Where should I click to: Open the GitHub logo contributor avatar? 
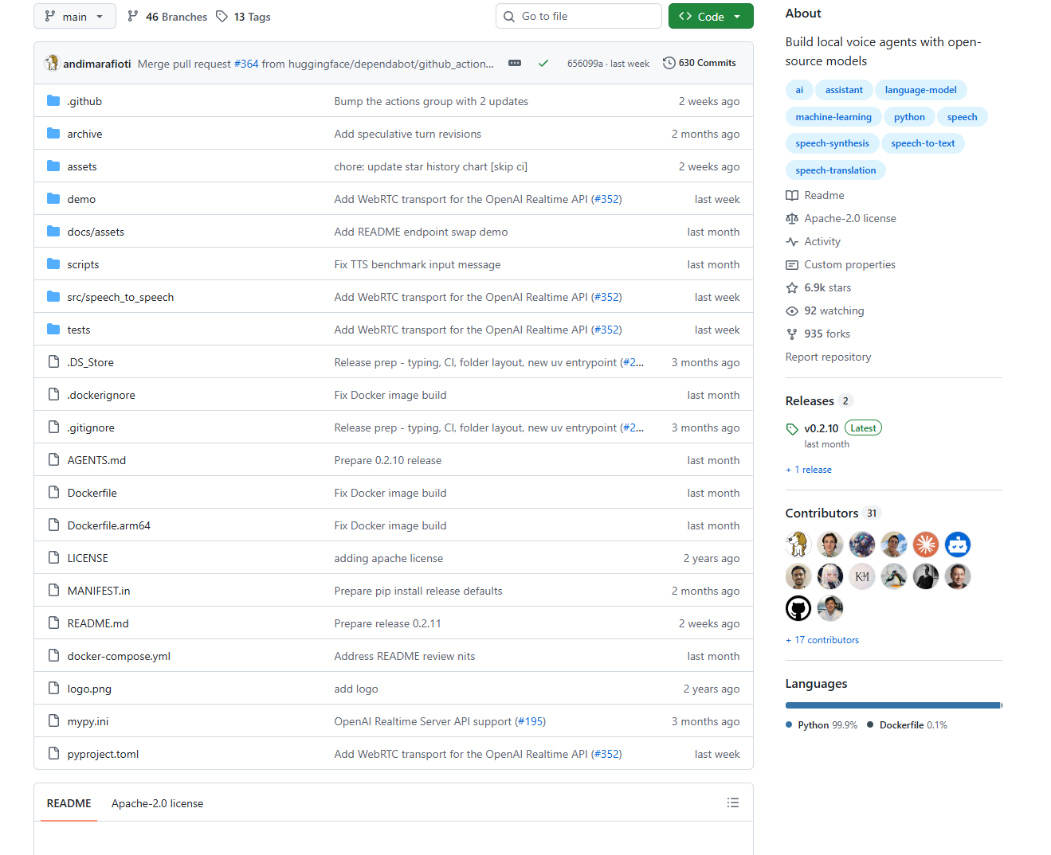[798, 608]
